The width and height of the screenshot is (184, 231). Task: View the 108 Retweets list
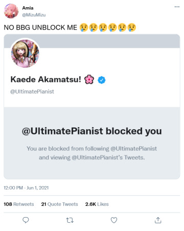tap(19, 204)
